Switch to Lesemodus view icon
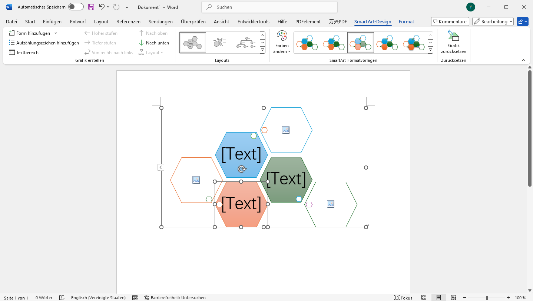Image resolution: width=533 pixels, height=301 pixels. coord(424,298)
